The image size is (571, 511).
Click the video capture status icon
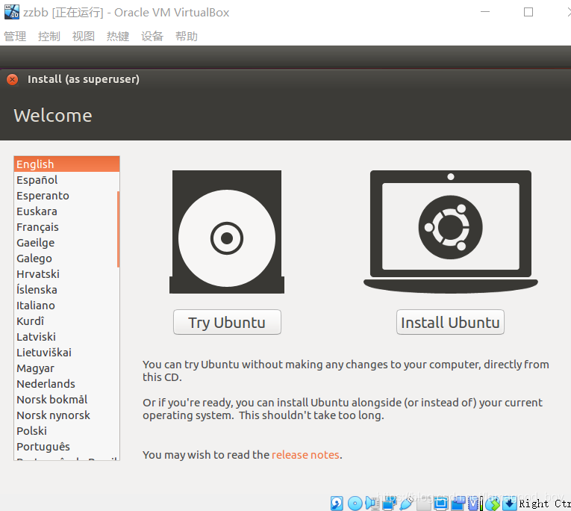[458, 504]
